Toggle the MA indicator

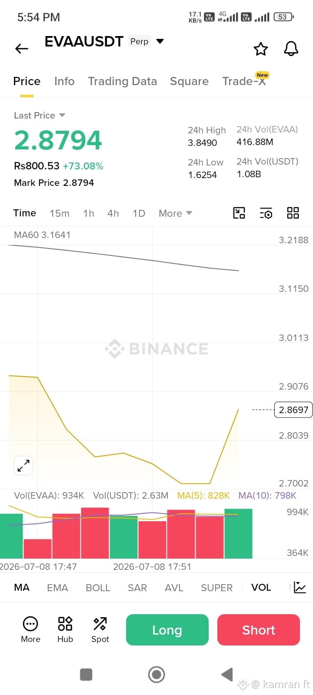coord(22,587)
